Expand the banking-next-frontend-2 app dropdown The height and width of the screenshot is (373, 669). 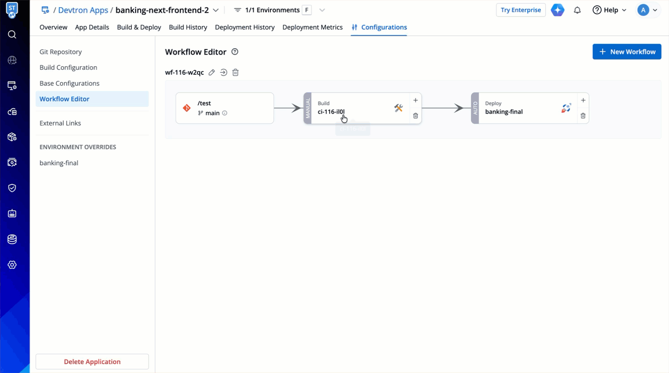point(216,10)
